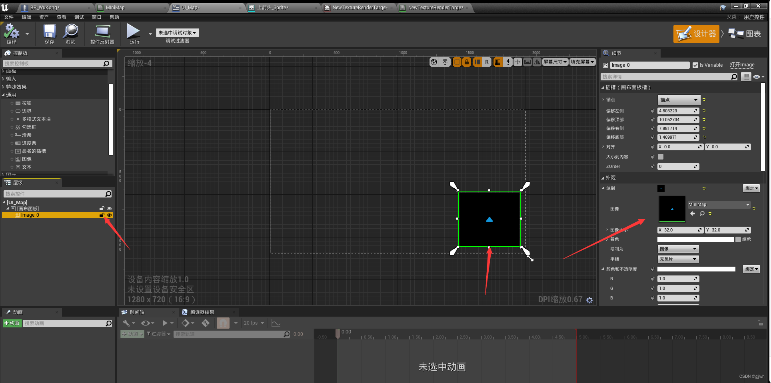The image size is (771, 383).
Task: Open the Anchors (锚点) dropdown
Action: click(679, 100)
